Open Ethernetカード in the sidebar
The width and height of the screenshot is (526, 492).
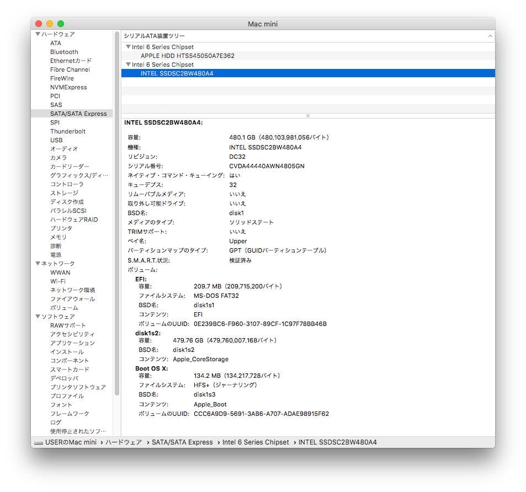point(71,61)
